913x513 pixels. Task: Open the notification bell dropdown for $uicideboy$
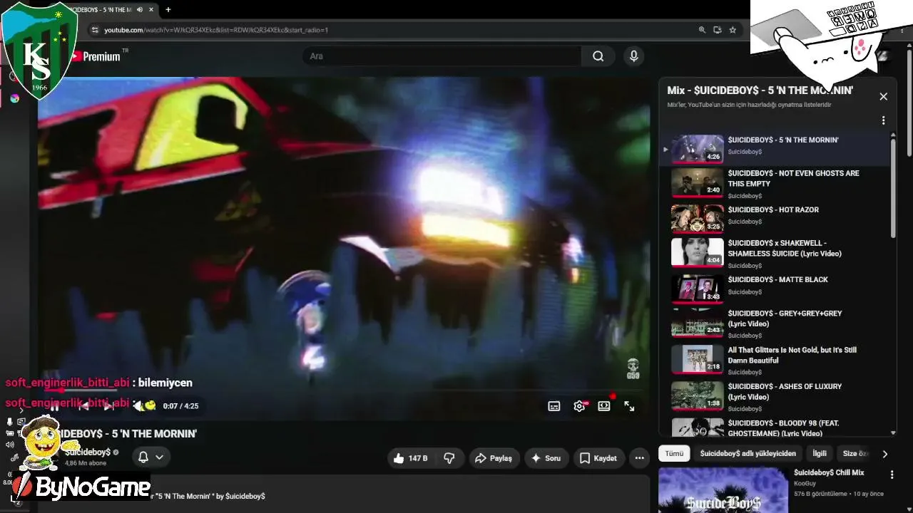click(151, 457)
